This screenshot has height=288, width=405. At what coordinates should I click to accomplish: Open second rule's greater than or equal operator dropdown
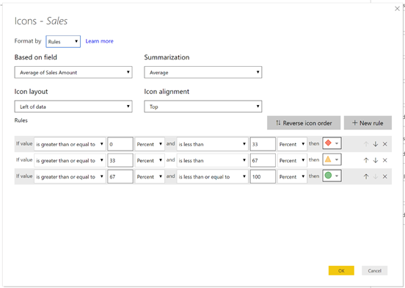click(70, 160)
